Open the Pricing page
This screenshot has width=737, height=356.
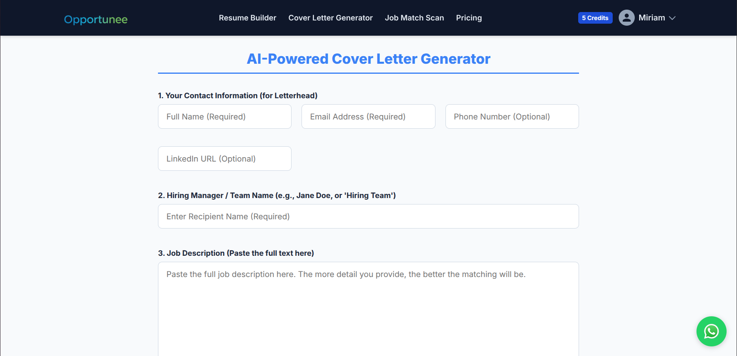pyautogui.click(x=469, y=18)
